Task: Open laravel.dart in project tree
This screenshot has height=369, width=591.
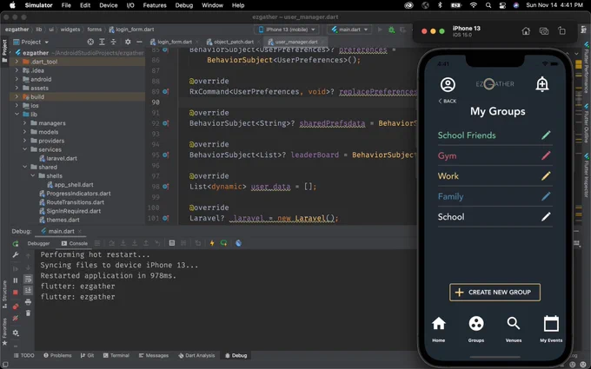Action: coord(58,158)
